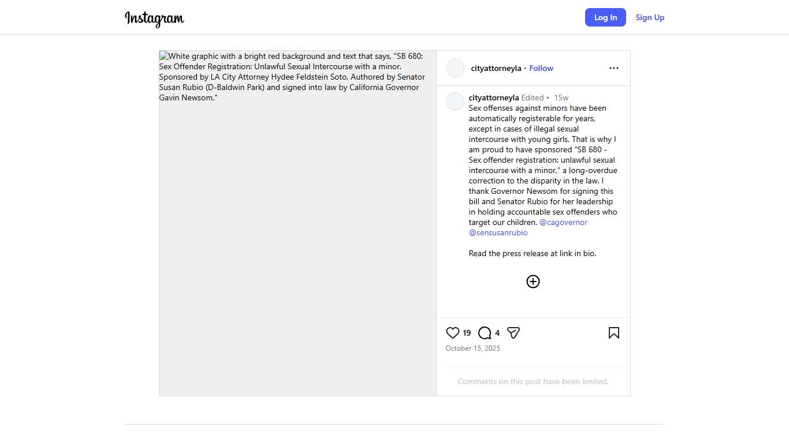This screenshot has height=443, width=789.
Task: Click the 15w post timestamp
Action: [561, 97]
